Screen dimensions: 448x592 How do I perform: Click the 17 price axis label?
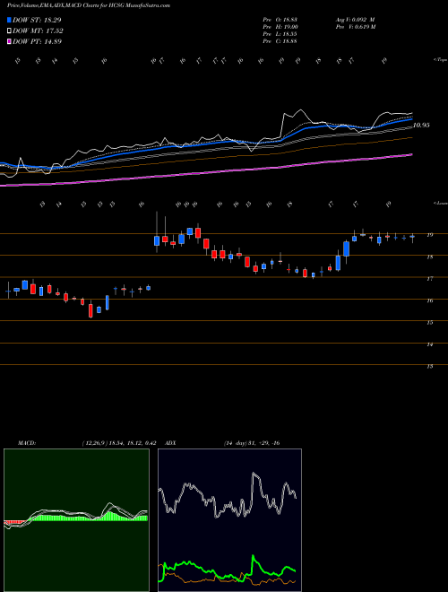[x=429, y=279]
